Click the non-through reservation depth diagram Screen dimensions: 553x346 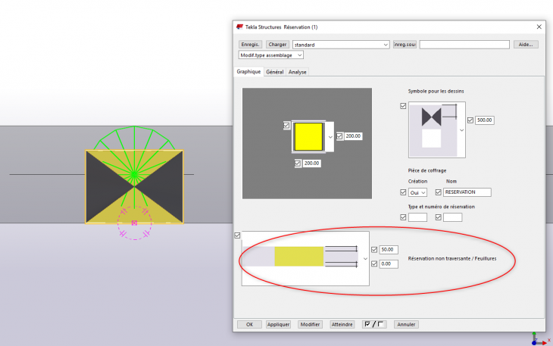click(x=304, y=257)
